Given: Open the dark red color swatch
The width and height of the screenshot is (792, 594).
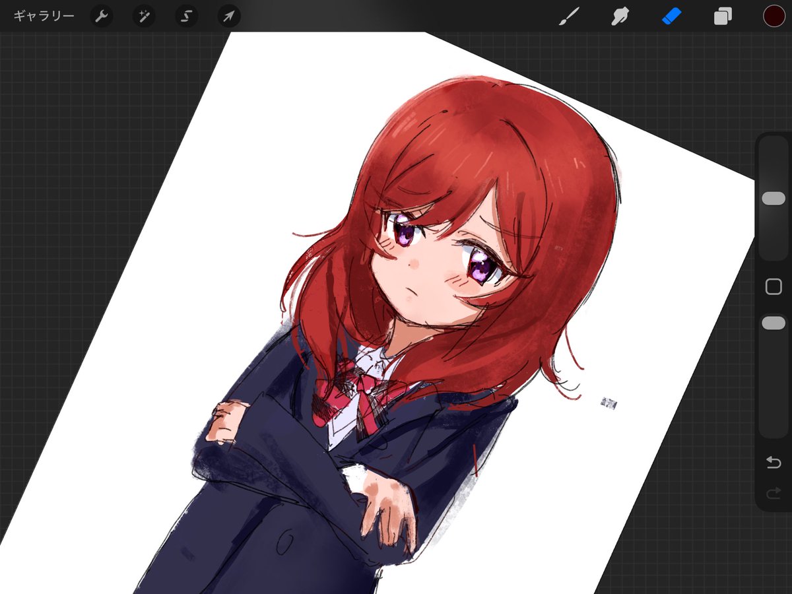Looking at the screenshot, I should (774, 16).
